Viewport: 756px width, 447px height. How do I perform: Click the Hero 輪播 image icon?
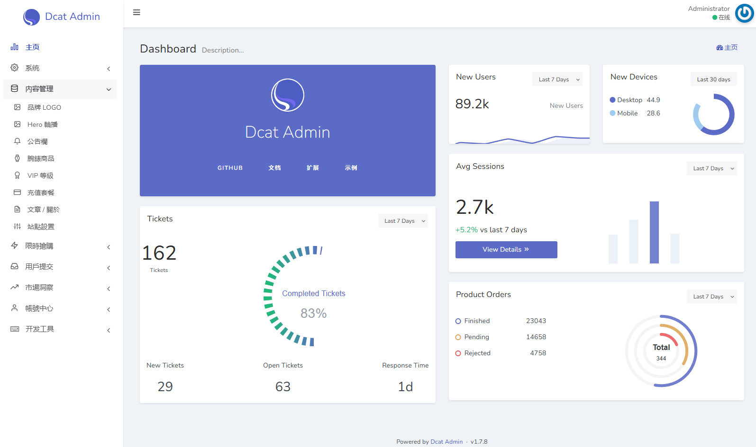click(x=18, y=124)
